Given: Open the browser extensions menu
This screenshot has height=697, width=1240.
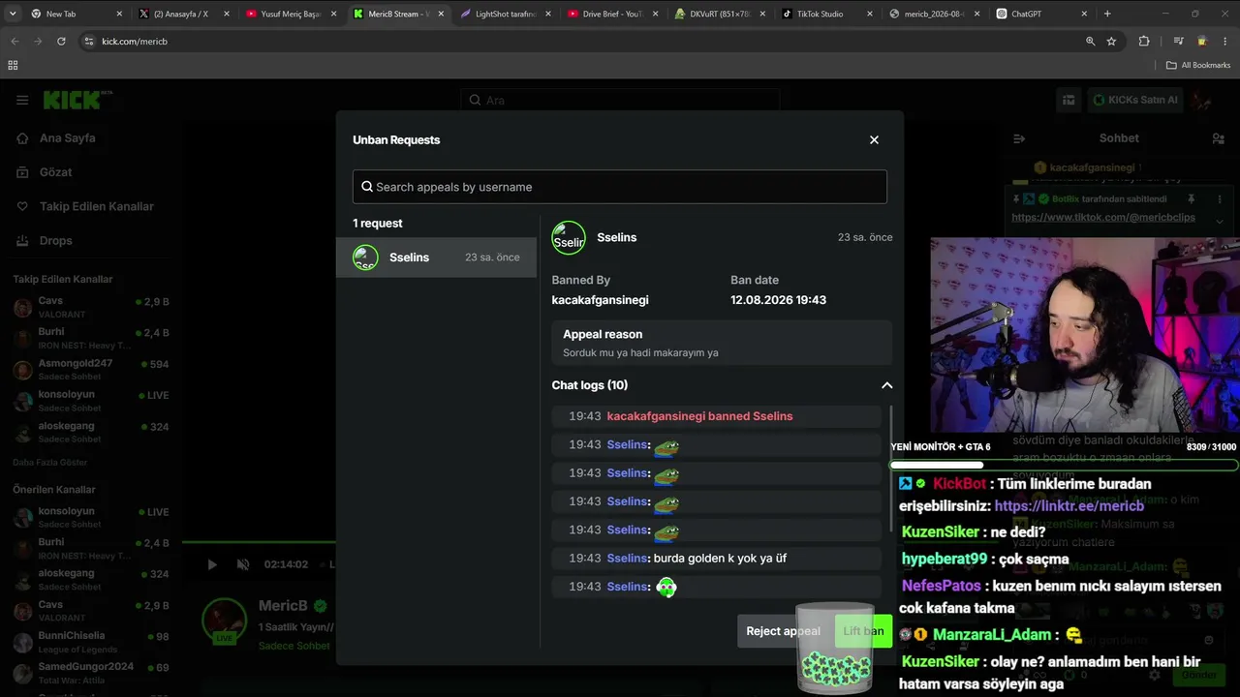Looking at the screenshot, I should click(x=1144, y=42).
